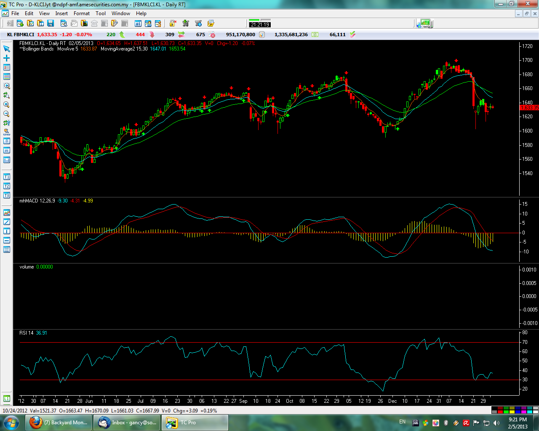This screenshot has height=431, width=539.
Task: Click the zoom out magnifier icon
Action: (x=6, y=114)
